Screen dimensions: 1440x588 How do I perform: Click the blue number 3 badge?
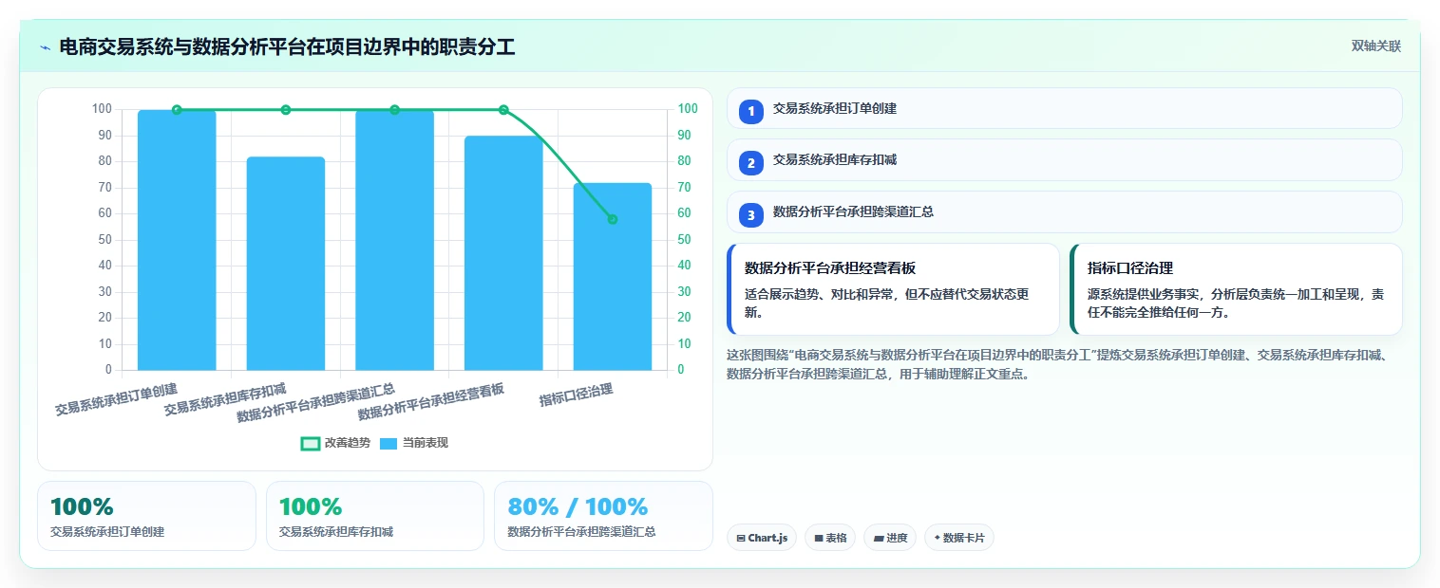point(750,214)
